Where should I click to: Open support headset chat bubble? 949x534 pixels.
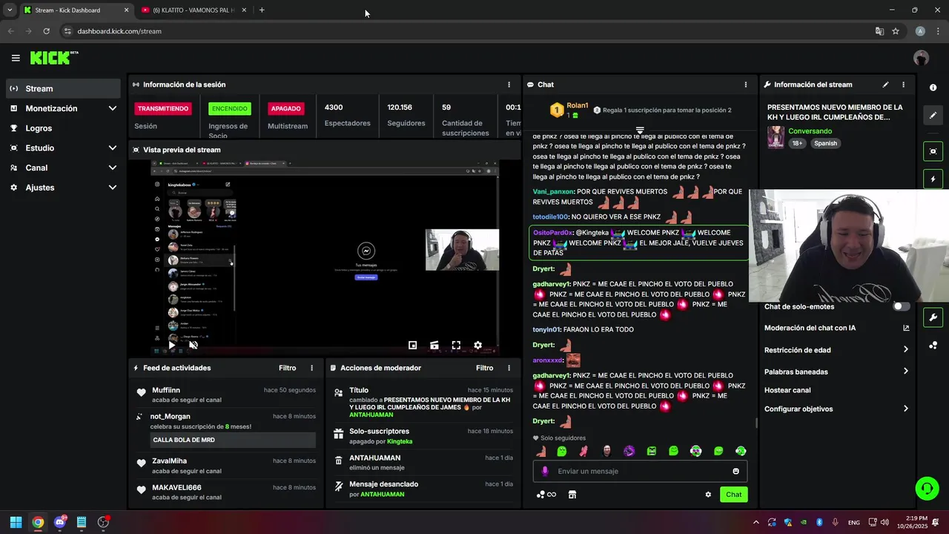[927, 488]
